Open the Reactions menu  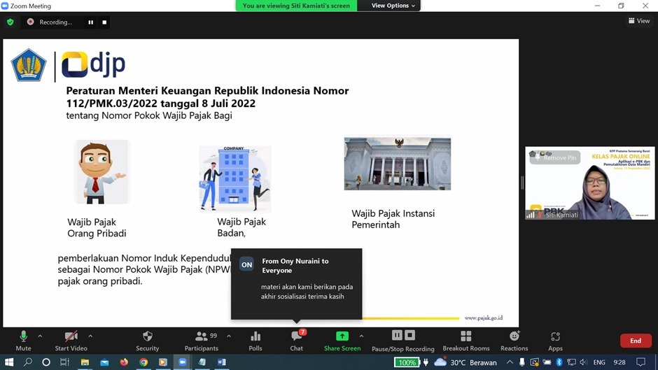[x=514, y=340]
